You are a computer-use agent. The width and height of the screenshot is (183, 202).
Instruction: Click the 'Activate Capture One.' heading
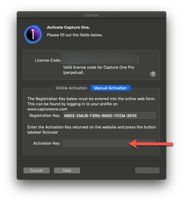point(69,27)
